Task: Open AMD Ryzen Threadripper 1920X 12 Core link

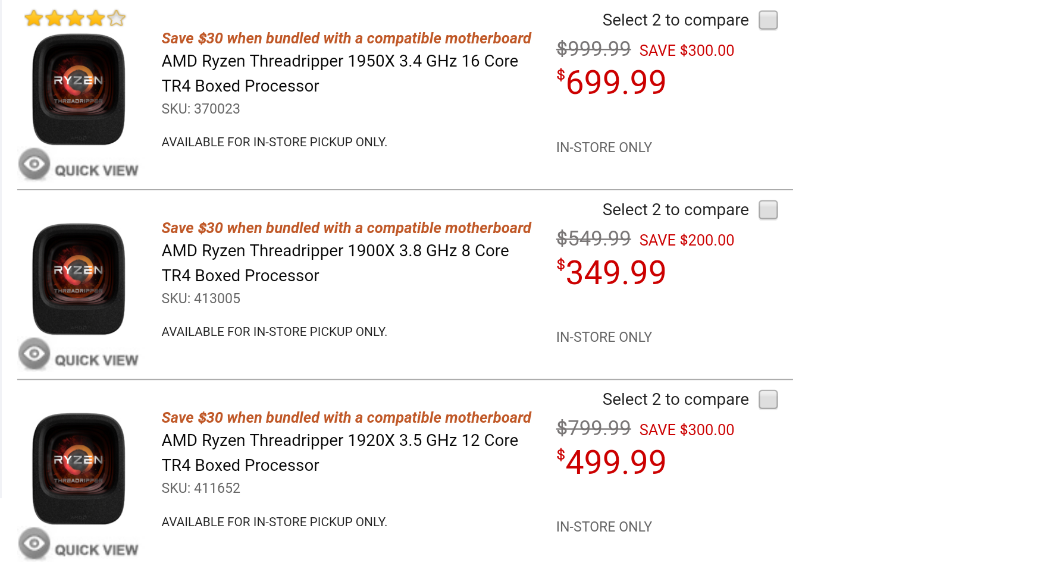Action: click(x=340, y=453)
